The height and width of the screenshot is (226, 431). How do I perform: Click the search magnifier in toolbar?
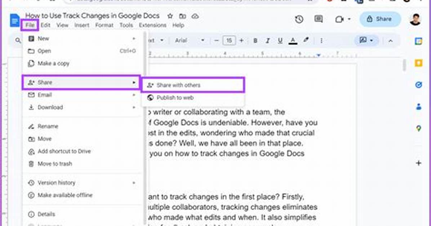point(18,41)
